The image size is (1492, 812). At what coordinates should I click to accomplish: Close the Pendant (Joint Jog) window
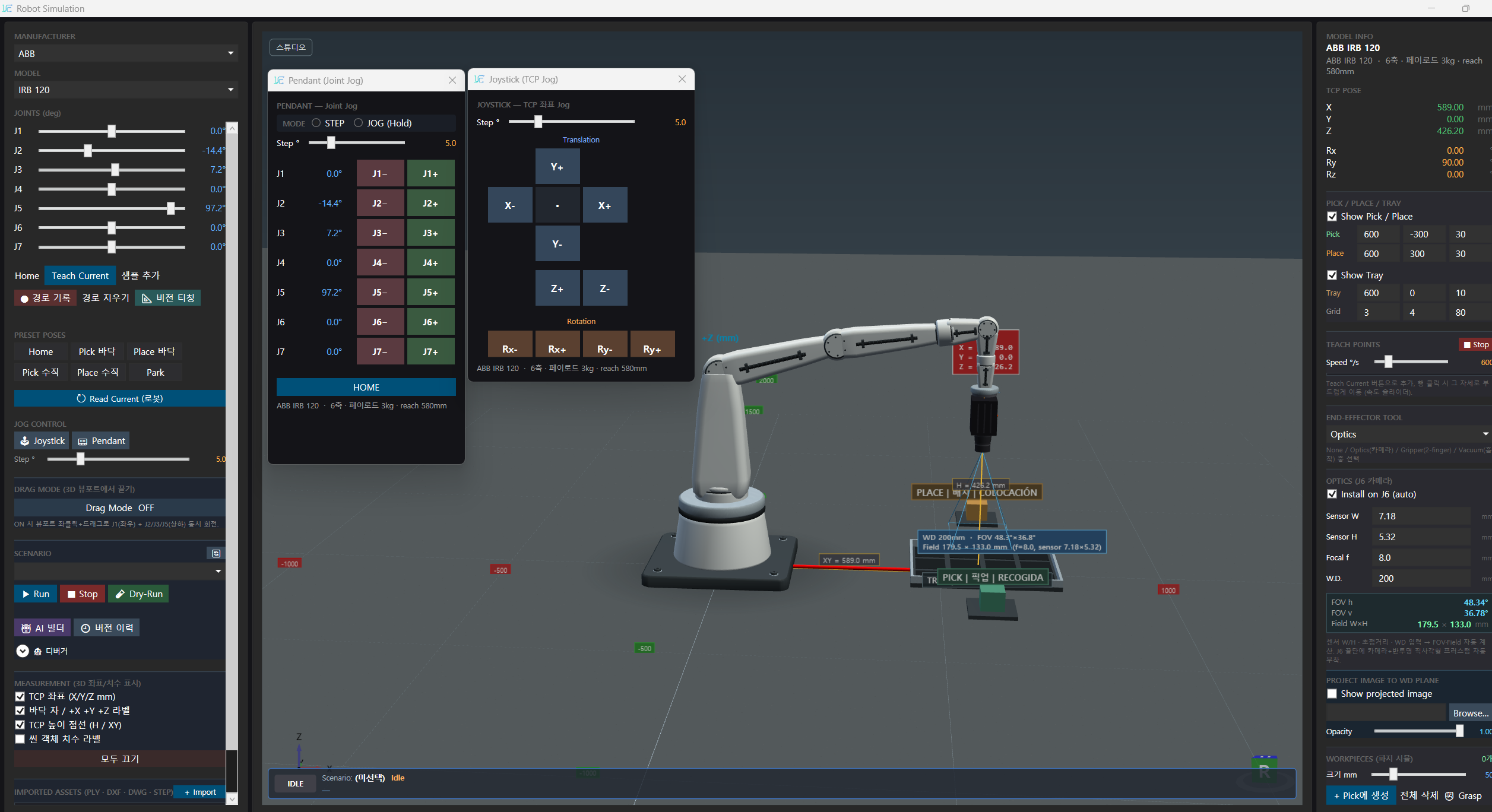(x=452, y=80)
